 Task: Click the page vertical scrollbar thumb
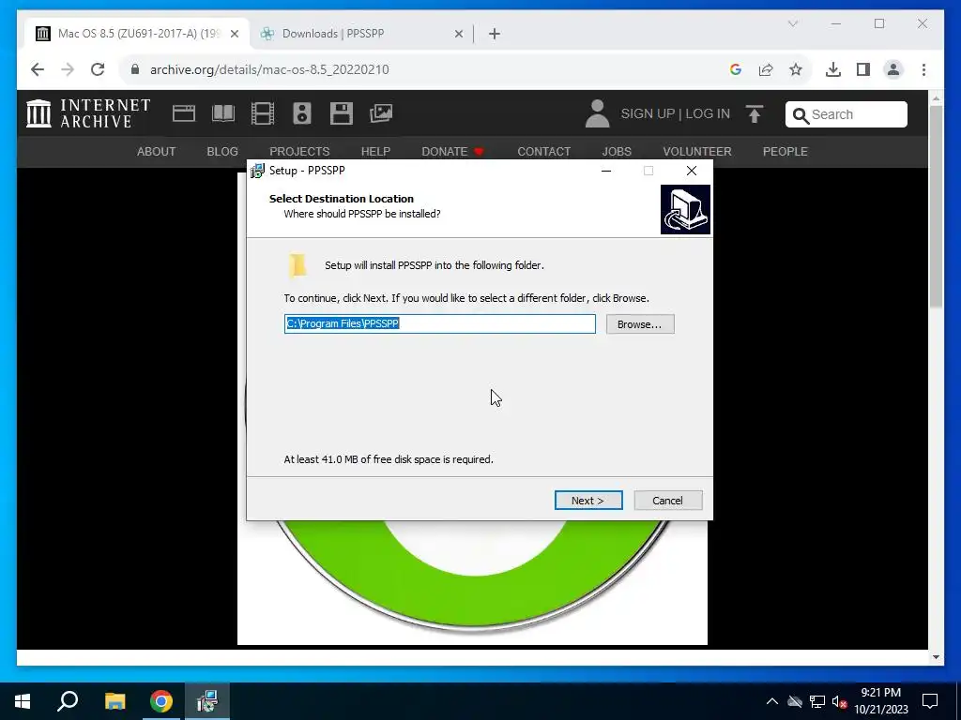[936, 206]
